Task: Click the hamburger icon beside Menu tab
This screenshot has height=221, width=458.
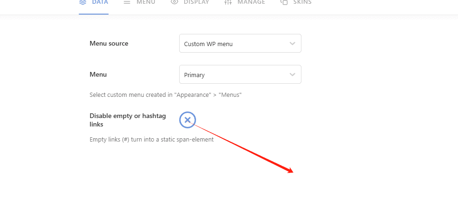Action: coord(127,2)
